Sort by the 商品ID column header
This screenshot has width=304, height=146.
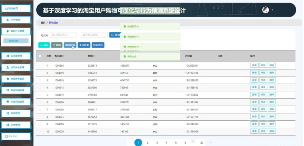click(91, 56)
